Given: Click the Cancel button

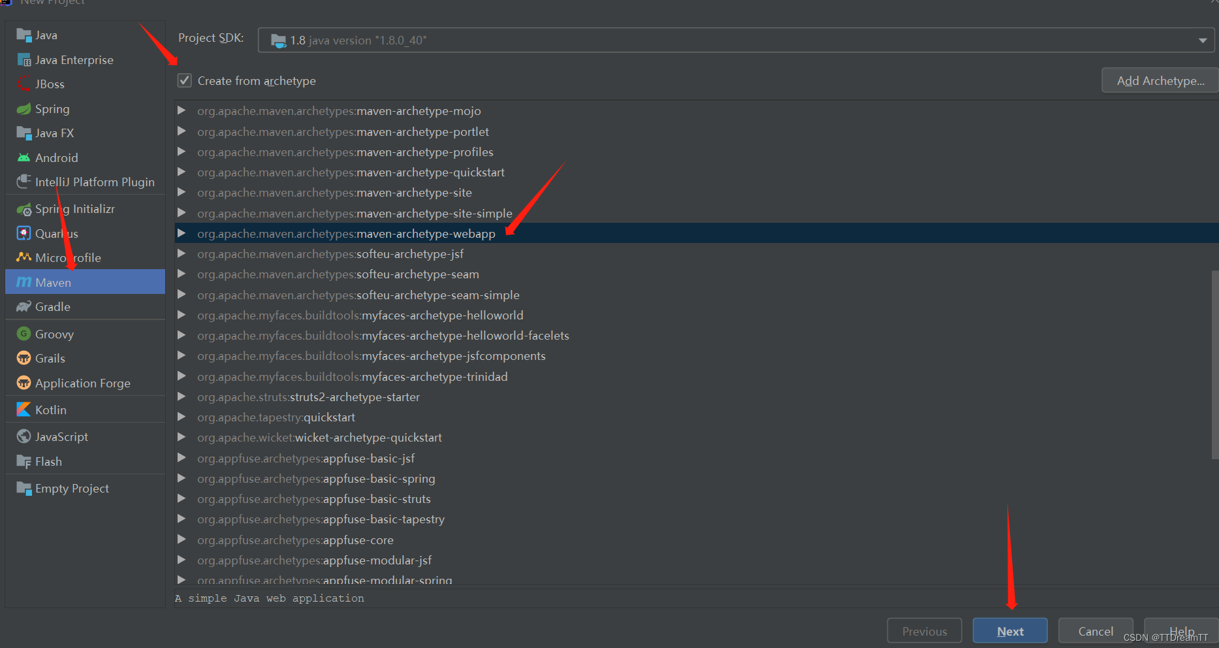Looking at the screenshot, I should (x=1096, y=631).
